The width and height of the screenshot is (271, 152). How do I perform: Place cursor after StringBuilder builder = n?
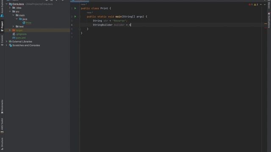pyautogui.click(x=131, y=25)
